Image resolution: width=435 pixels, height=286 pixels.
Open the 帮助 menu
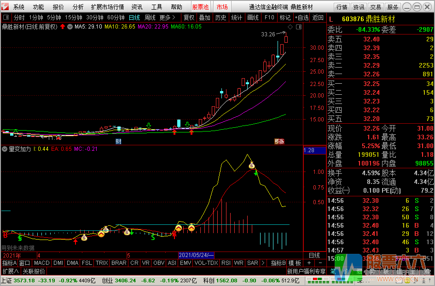(176, 7)
